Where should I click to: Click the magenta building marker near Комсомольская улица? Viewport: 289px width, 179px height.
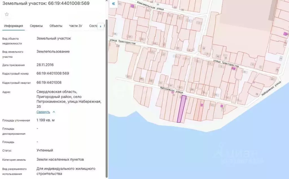click(x=132, y=6)
